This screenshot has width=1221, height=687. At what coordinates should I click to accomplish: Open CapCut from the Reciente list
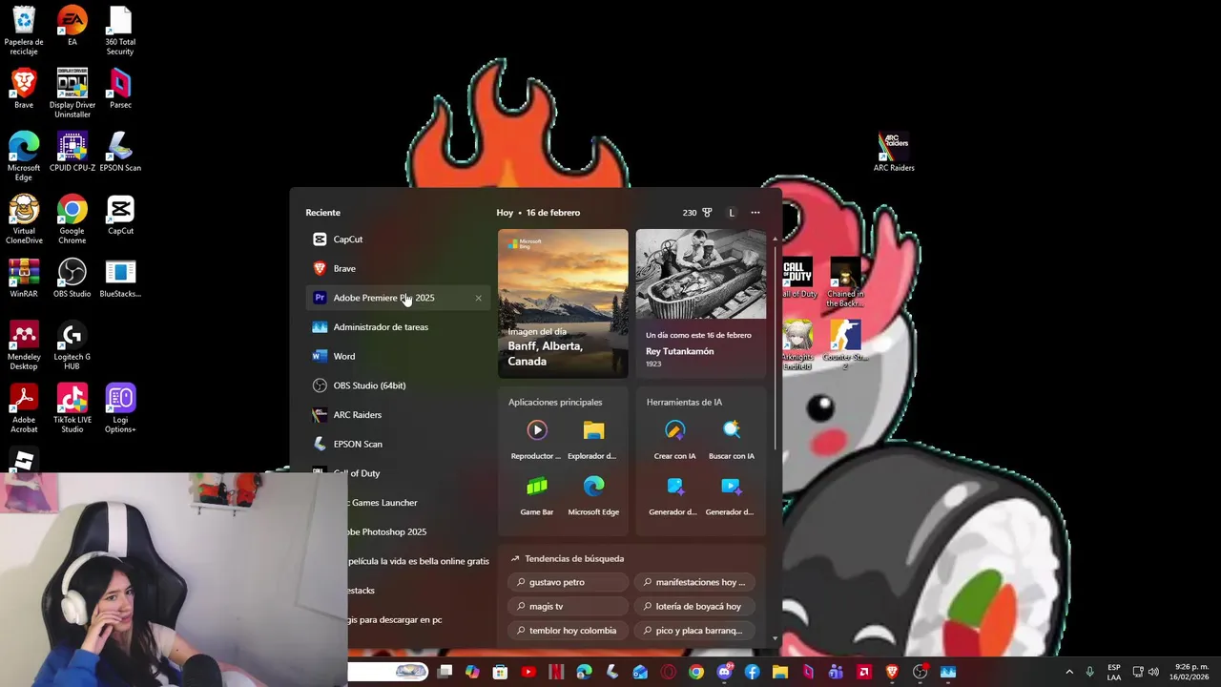(398, 239)
